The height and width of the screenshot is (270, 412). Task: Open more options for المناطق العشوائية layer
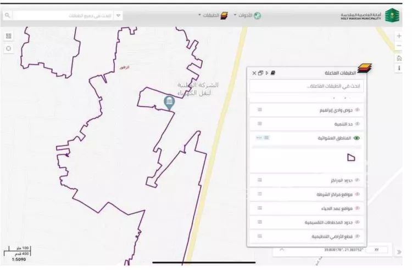[x=259, y=138]
